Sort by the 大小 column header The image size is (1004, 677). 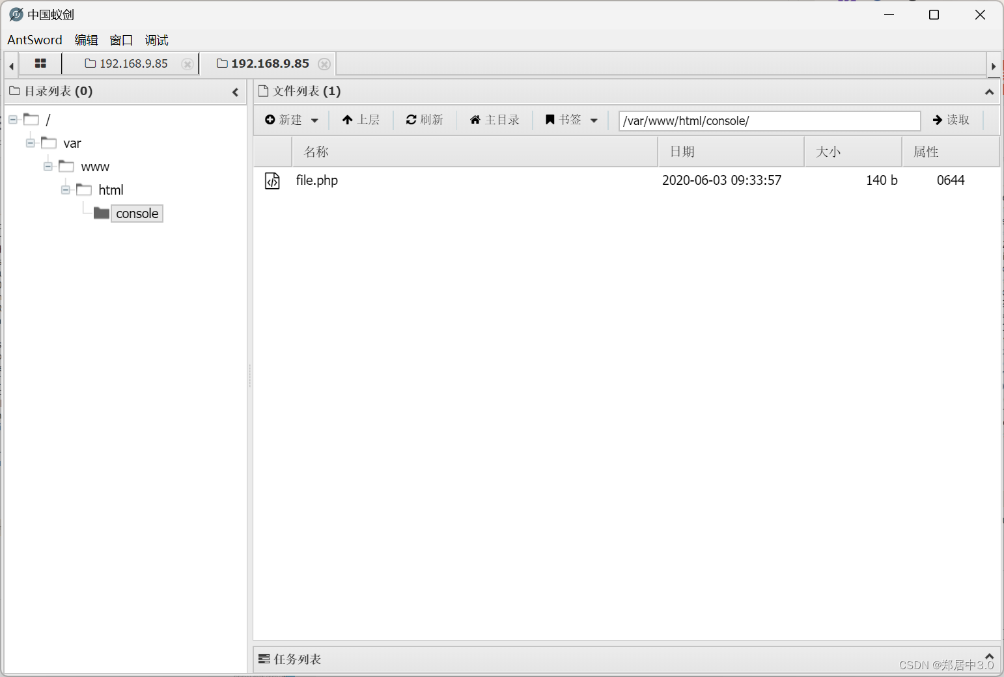pyautogui.click(x=853, y=152)
